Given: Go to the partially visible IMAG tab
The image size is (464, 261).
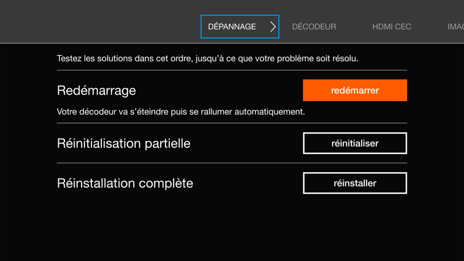Looking at the screenshot, I should click(455, 27).
